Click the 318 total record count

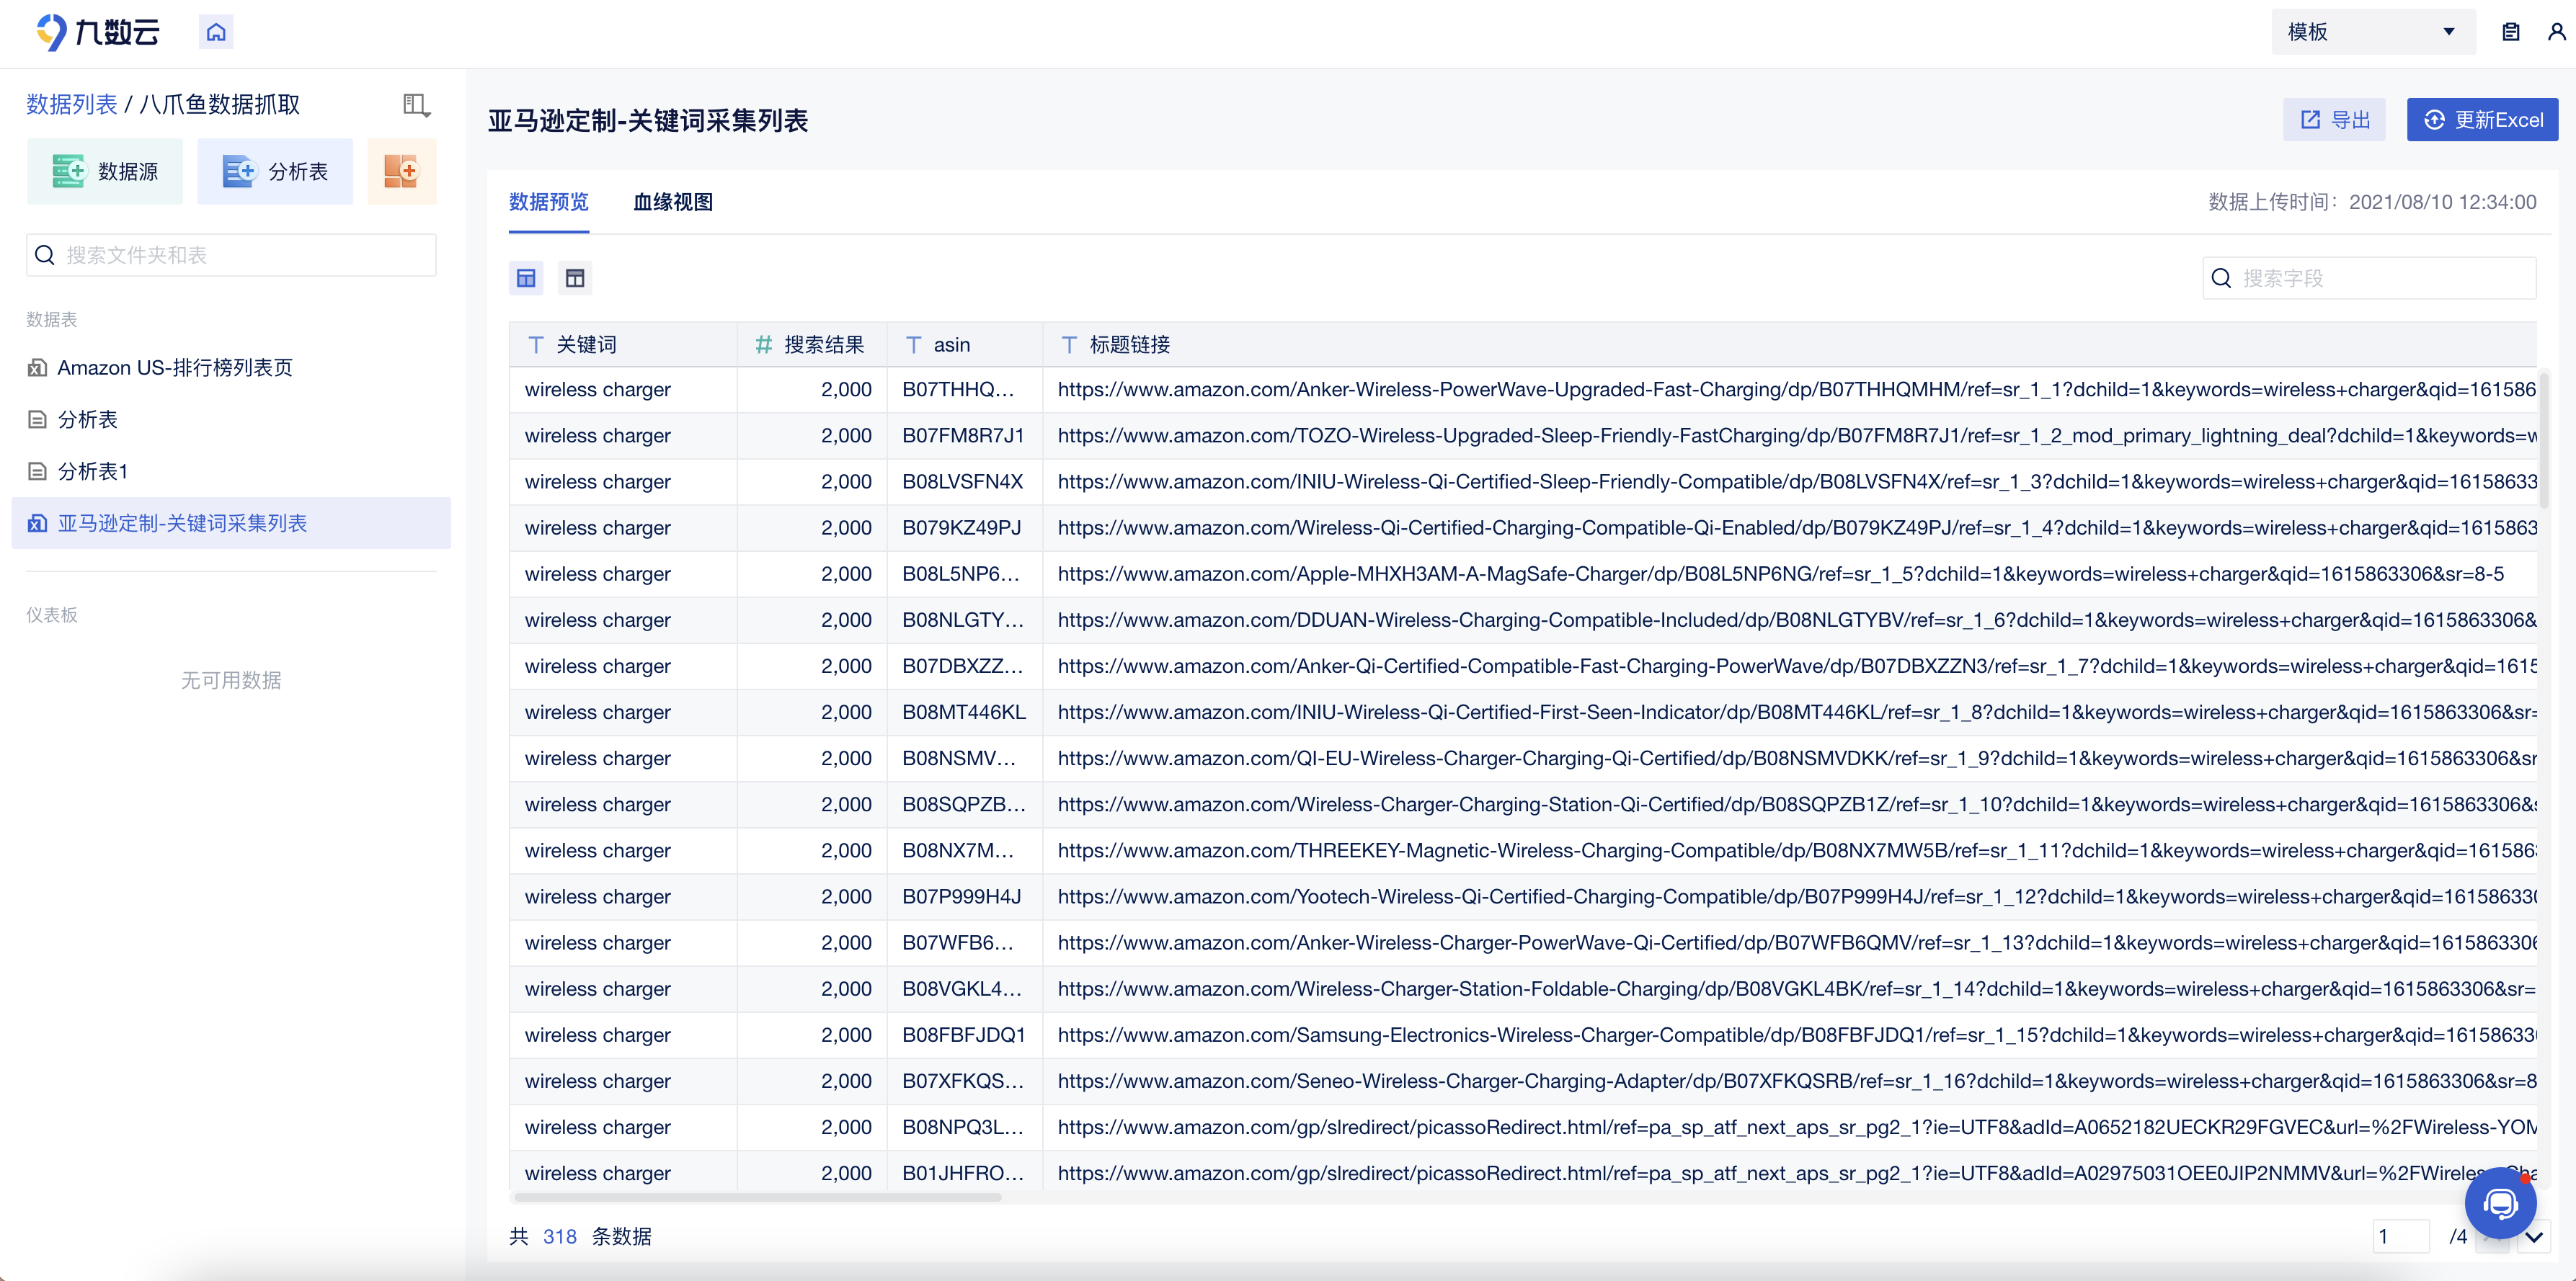tap(560, 1236)
